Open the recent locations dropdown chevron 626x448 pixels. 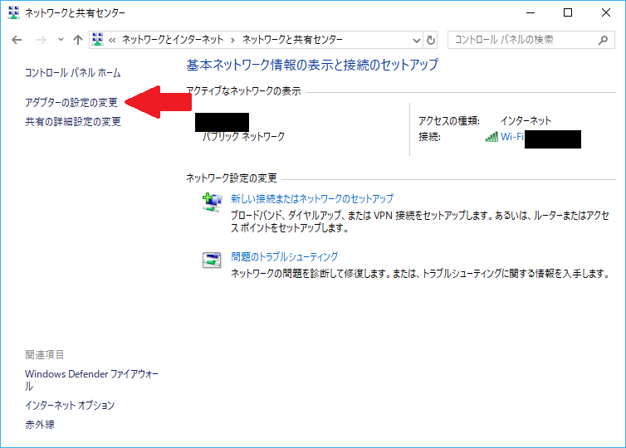click(x=61, y=40)
